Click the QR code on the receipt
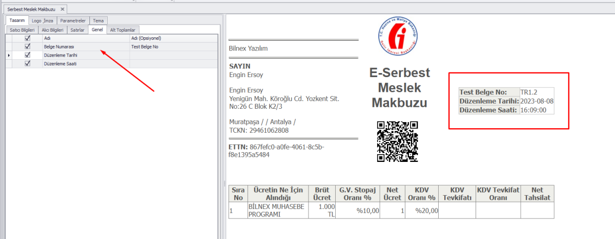 click(x=397, y=141)
